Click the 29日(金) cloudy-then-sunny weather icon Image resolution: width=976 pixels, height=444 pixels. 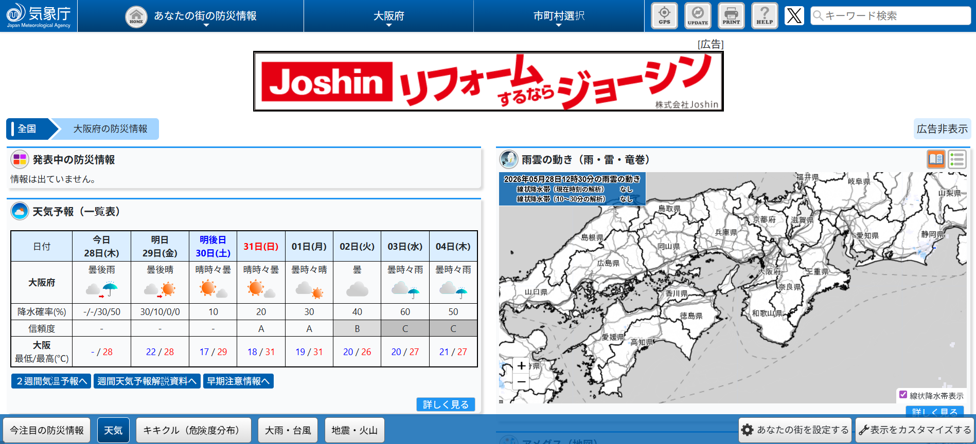pos(160,290)
